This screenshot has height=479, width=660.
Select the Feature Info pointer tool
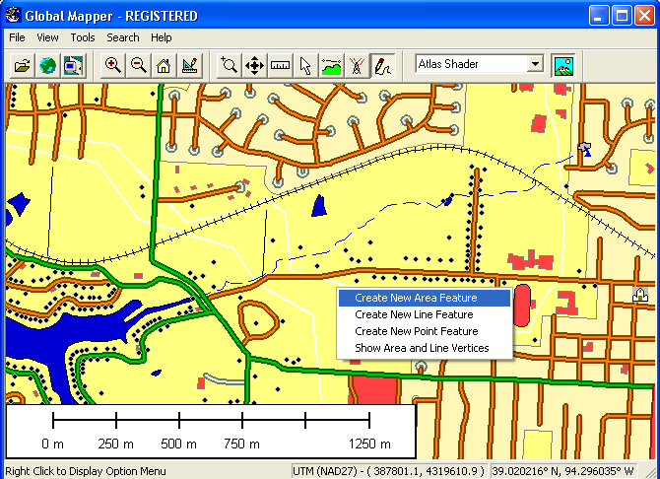306,66
